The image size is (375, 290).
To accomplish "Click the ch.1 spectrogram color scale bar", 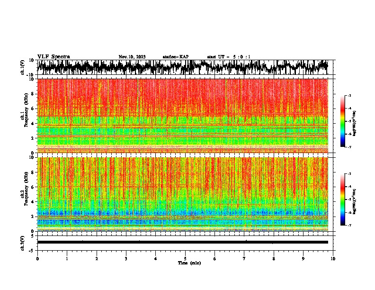I will click(x=343, y=121).
